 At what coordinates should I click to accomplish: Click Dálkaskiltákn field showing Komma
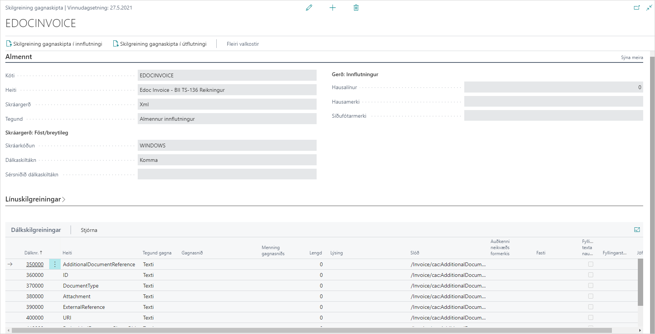[x=227, y=160]
